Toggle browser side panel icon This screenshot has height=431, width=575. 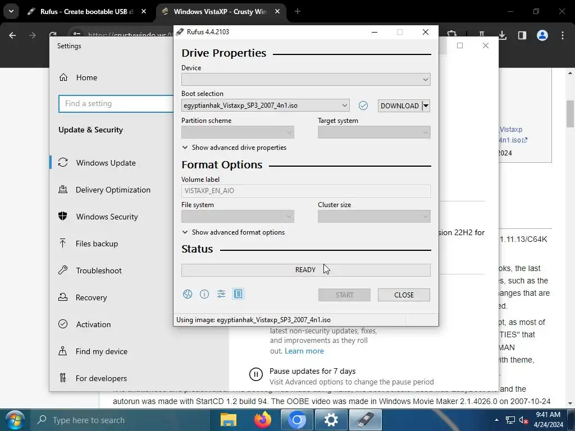pos(522,35)
